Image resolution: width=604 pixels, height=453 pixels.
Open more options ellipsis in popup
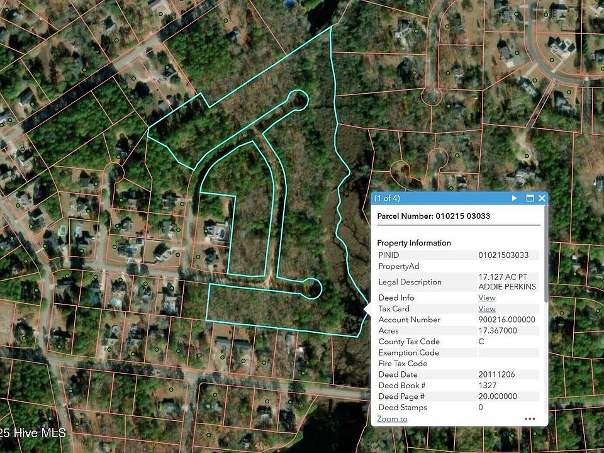pyautogui.click(x=530, y=418)
